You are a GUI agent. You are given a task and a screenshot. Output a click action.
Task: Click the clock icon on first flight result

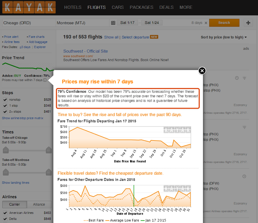[237, 78]
